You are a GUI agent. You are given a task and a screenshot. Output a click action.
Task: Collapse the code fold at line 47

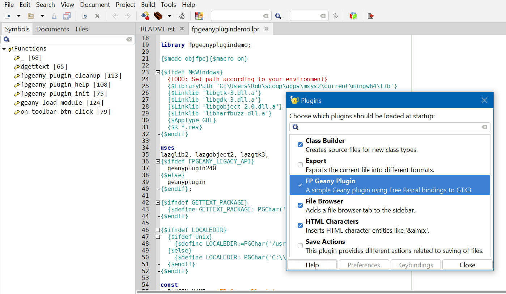(x=158, y=237)
